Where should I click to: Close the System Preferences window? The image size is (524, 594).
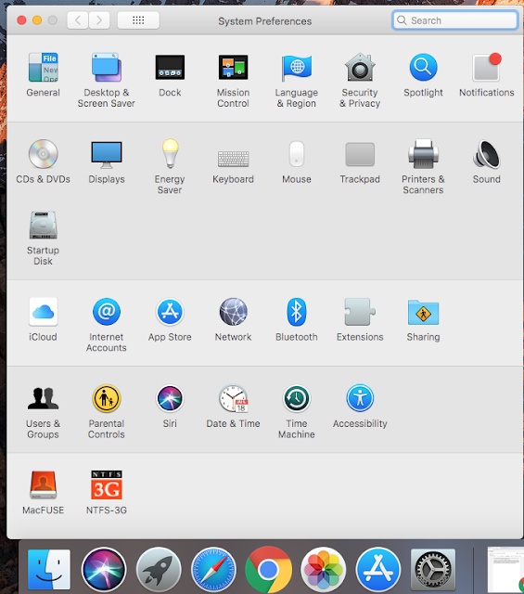pos(21,20)
